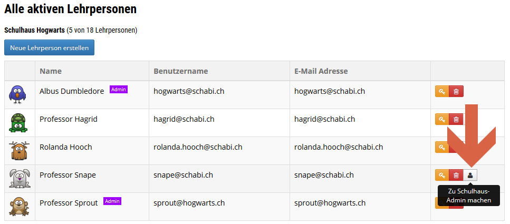Click Admin badge next to Albus Dumbledore
This screenshot has width=510, height=224.
coord(119,90)
